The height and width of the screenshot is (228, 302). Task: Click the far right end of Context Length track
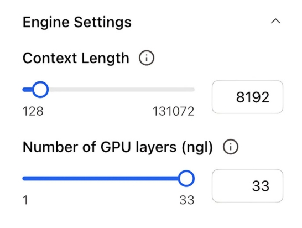(193, 90)
